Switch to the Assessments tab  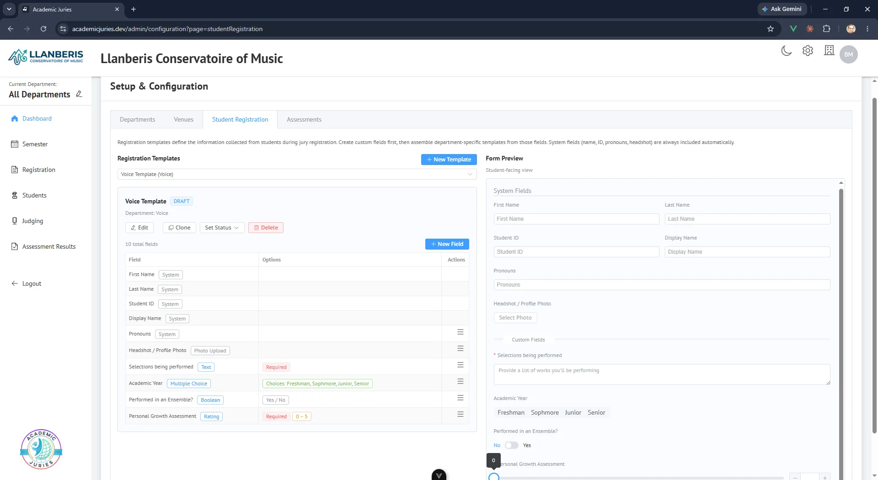[304, 119]
